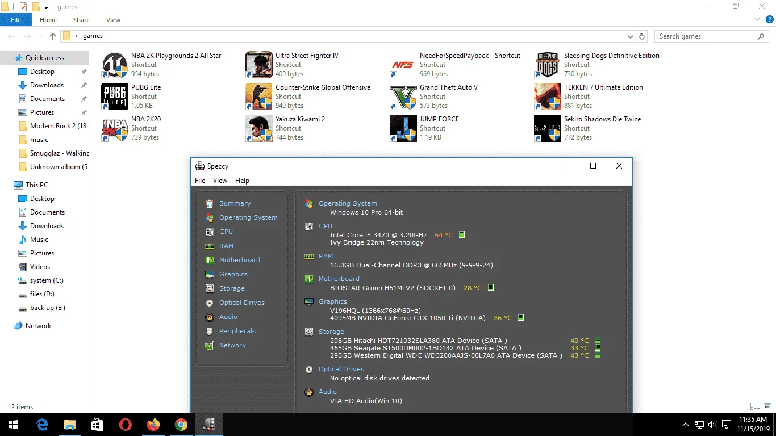This screenshot has height=436, width=776.
Task: Select Operating System in the Speccy sidebar
Action: pos(248,217)
